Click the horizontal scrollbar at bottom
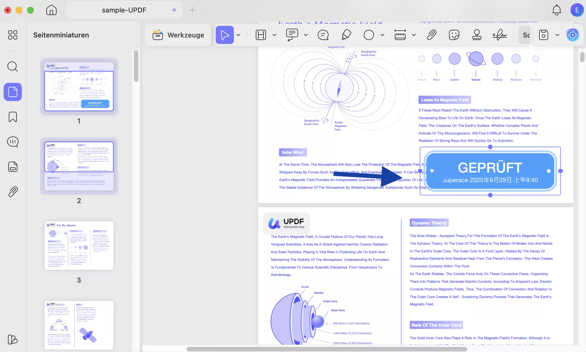 tap(327, 349)
